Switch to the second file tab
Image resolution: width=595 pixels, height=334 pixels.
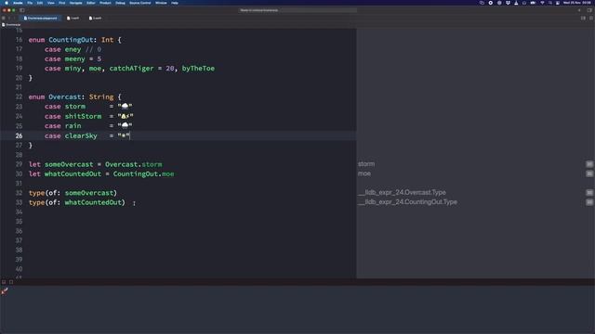(73, 18)
